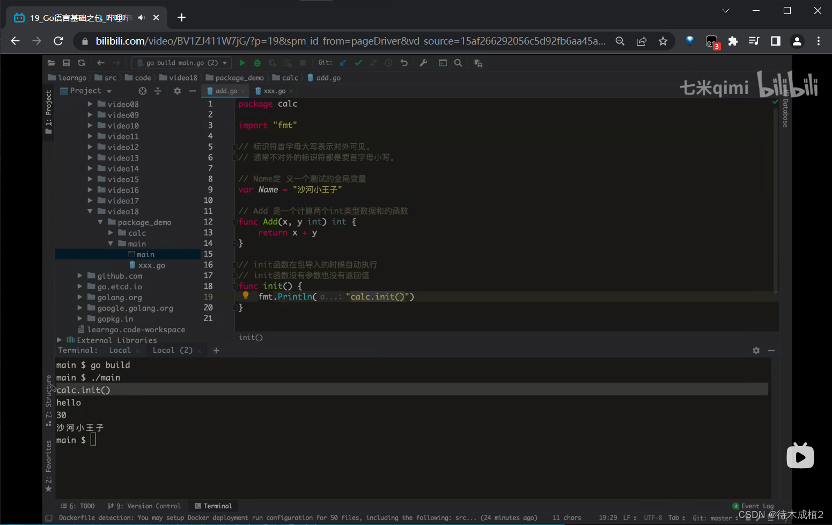Click the Git update project blue arrow
This screenshot has height=525, width=832.
pyautogui.click(x=343, y=63)
